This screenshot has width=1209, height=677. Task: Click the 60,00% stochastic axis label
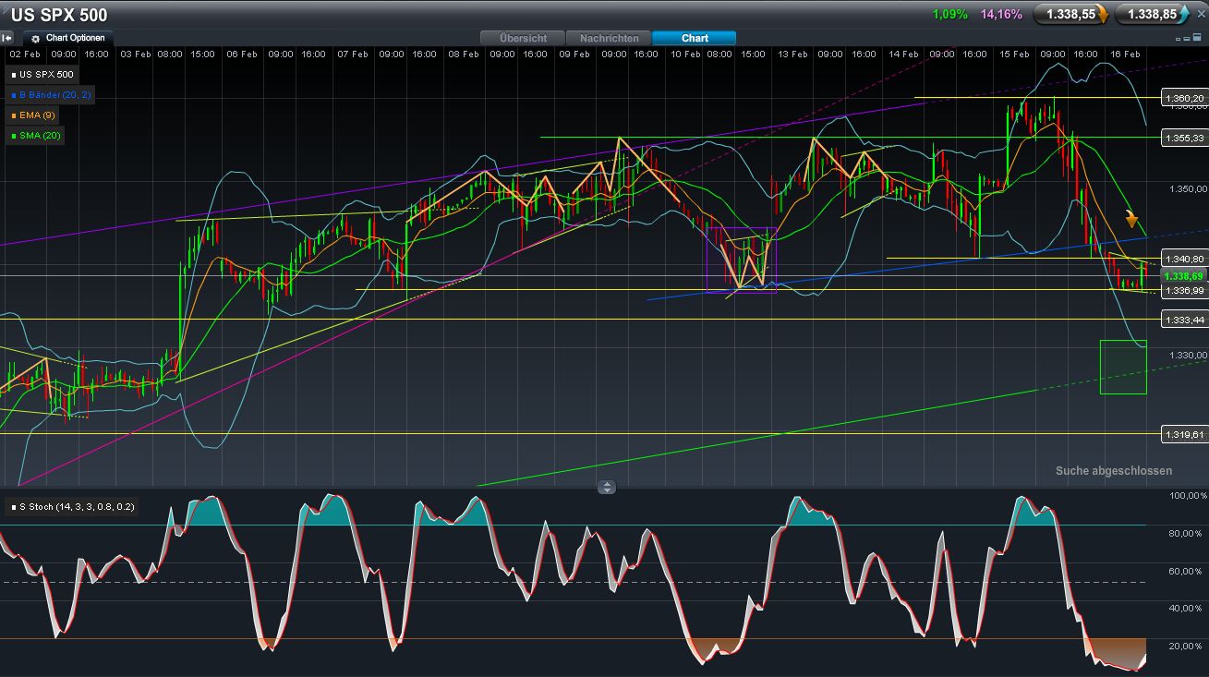pos(1186,571)
